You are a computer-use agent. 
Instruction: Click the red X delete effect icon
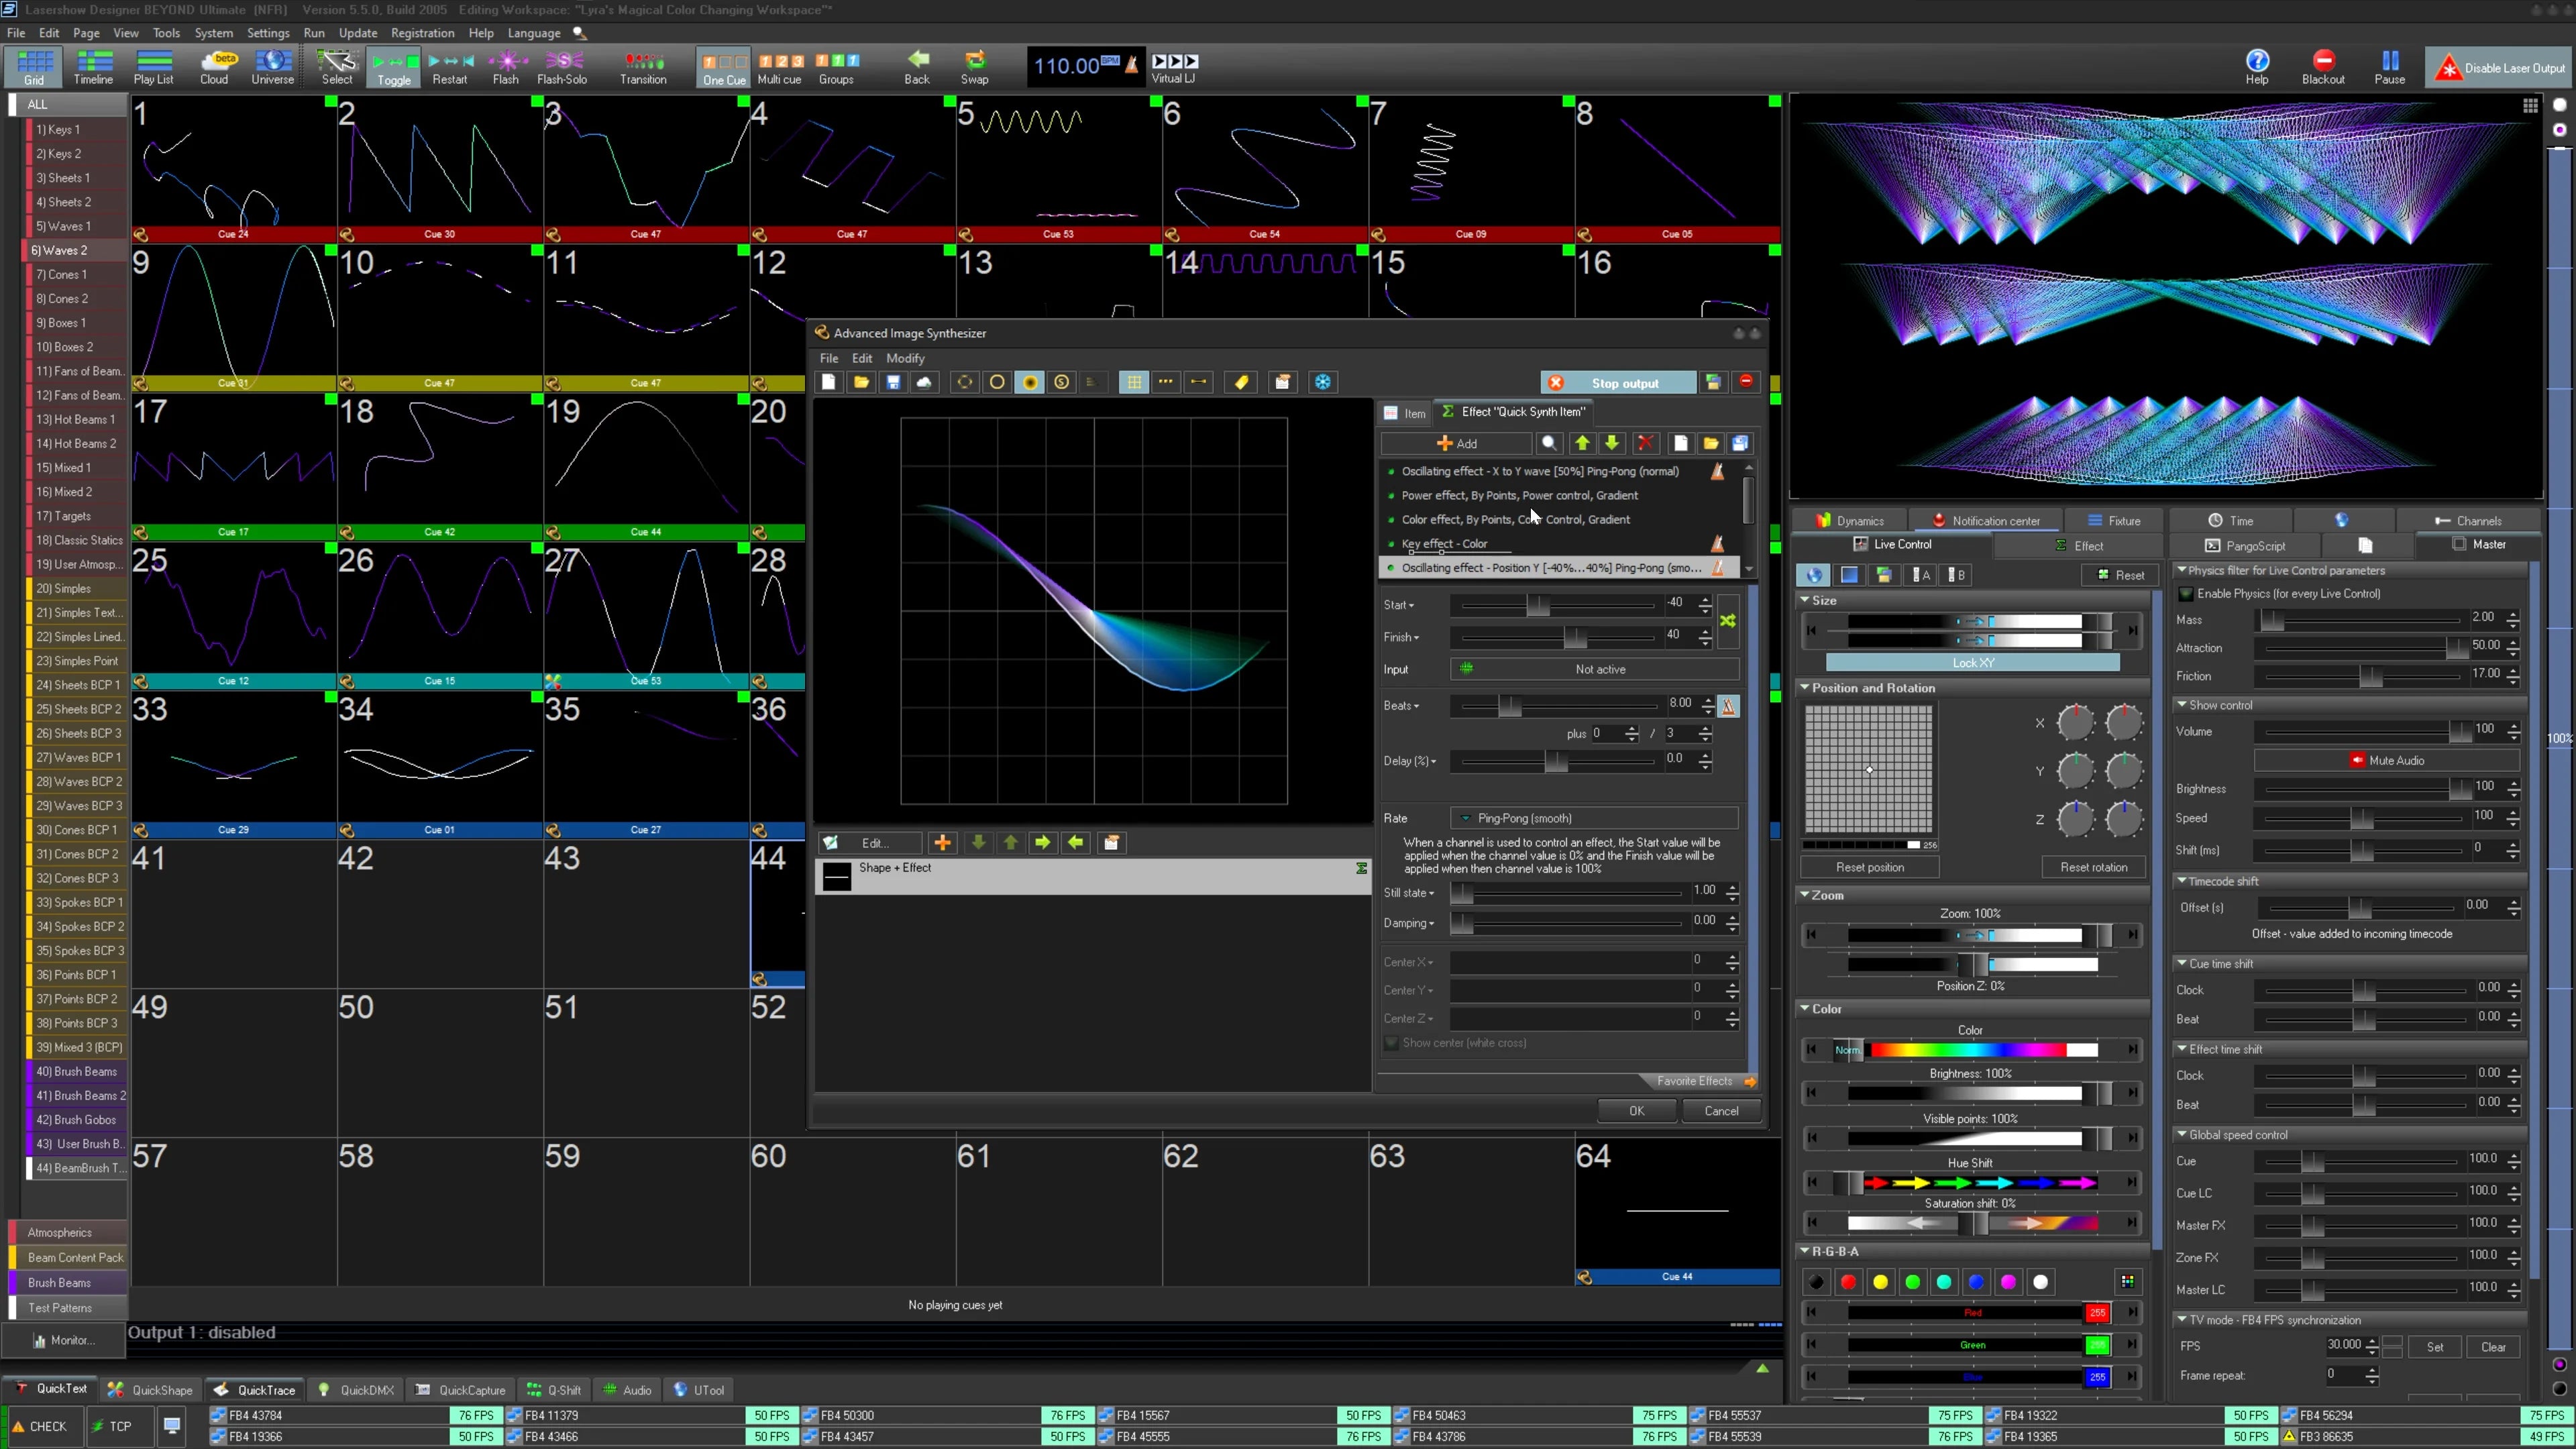click(x=1645, y=443)
